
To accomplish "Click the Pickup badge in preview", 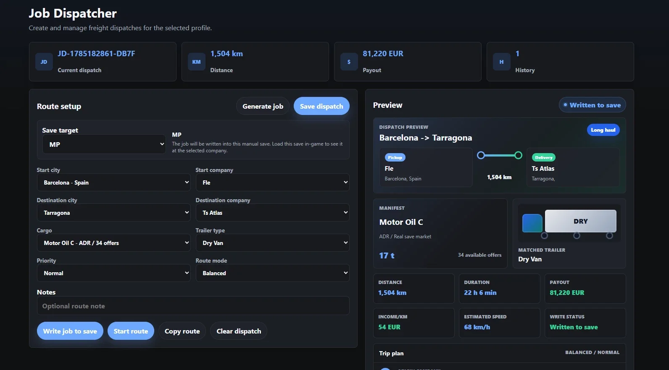I will point(395,158).
